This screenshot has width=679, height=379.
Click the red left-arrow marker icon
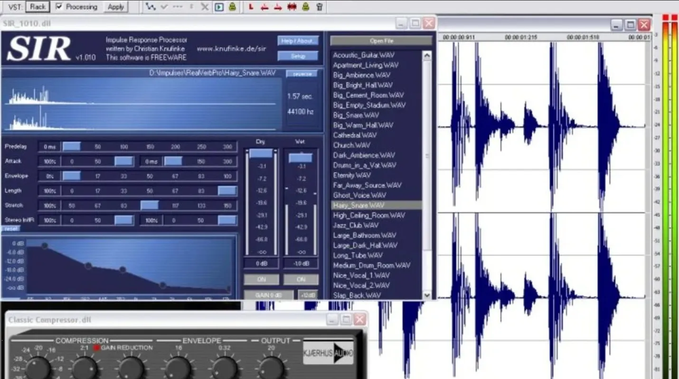click(264, 7)
